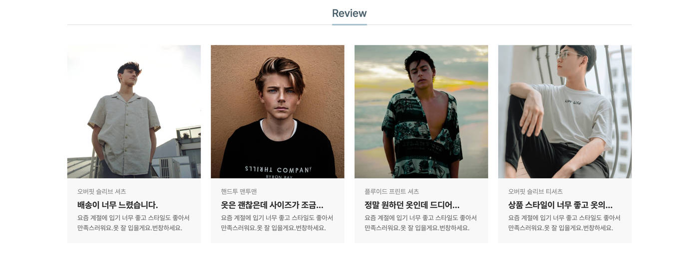Click the blue underline beneath Review
Screen dimensions: 699x256
point(349,24)
